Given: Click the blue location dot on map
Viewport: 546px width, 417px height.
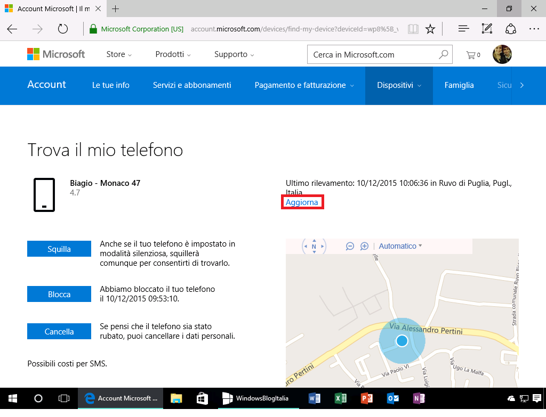Looking at the screenshot, I should click(402, 341).
